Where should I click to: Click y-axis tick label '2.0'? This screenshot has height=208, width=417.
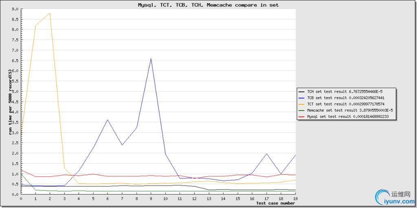(15, 153)
